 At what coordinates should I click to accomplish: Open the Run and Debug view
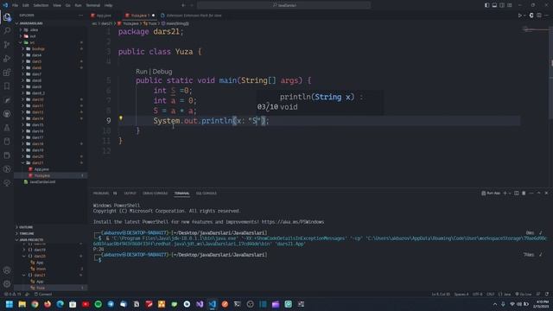[7, 59]
